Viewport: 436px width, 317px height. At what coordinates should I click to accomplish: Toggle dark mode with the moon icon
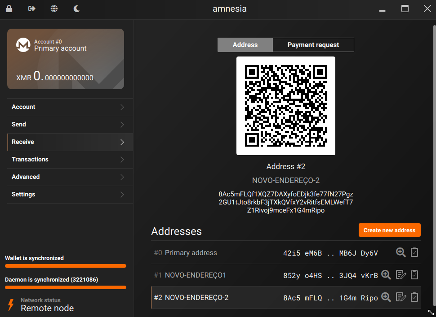(x=77, y=9)
